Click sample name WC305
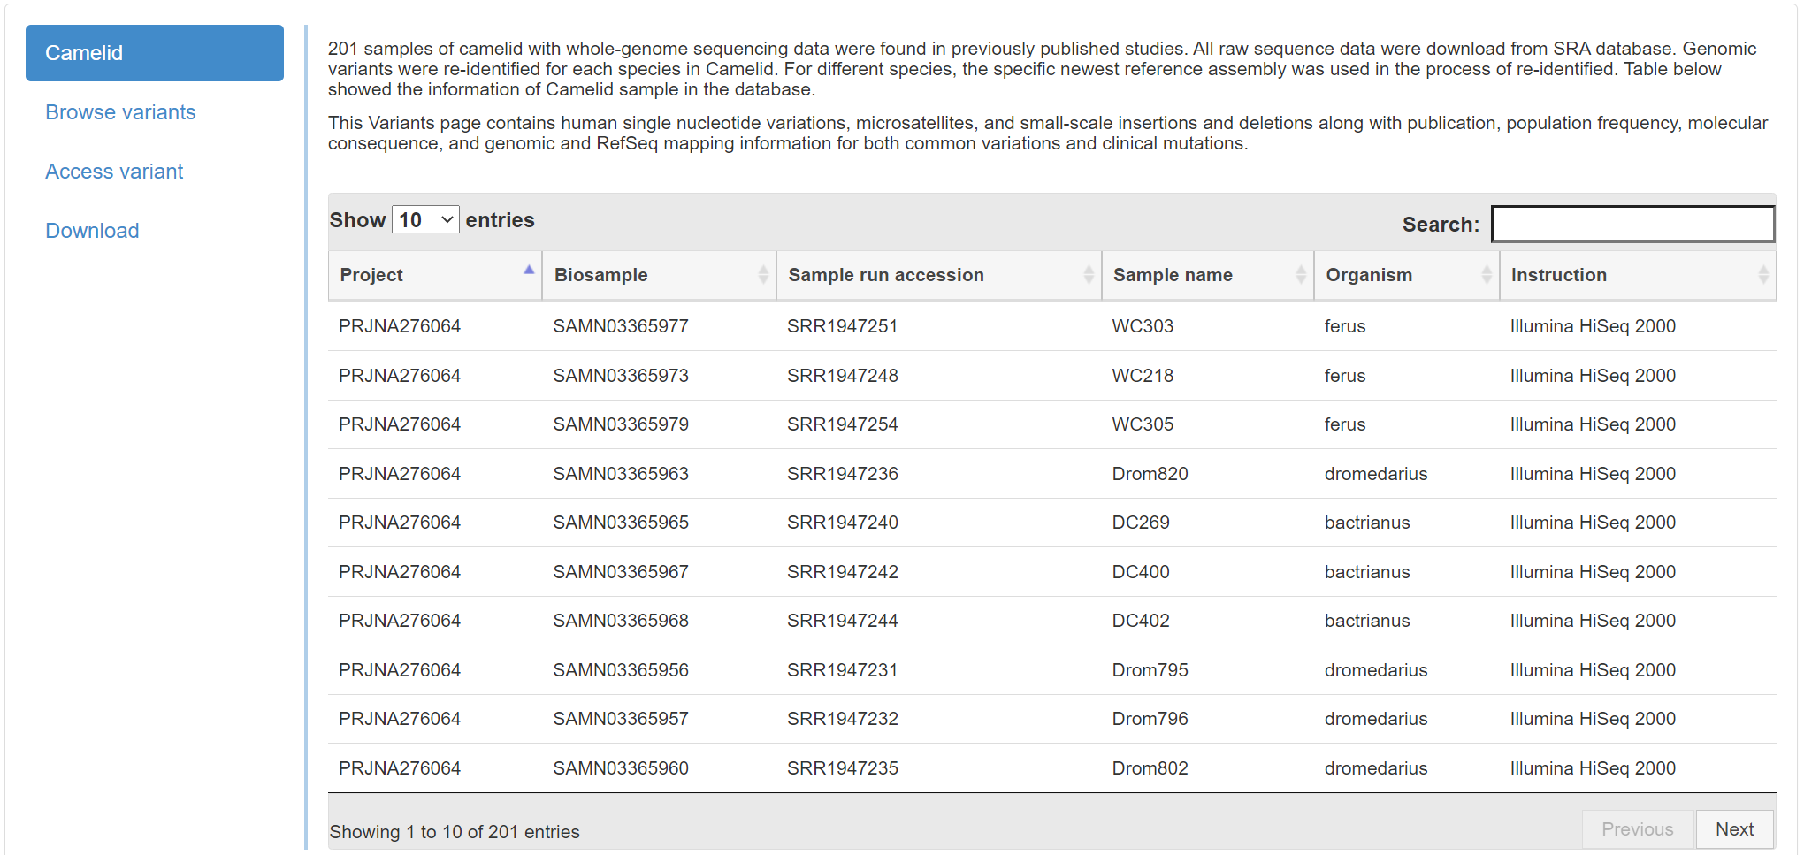 pyautogui.click(x=1143, y=424)
